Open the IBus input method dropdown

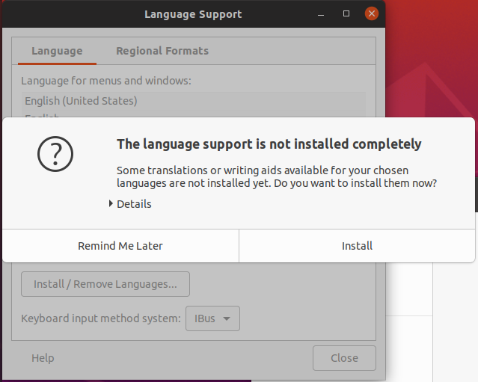212,318
